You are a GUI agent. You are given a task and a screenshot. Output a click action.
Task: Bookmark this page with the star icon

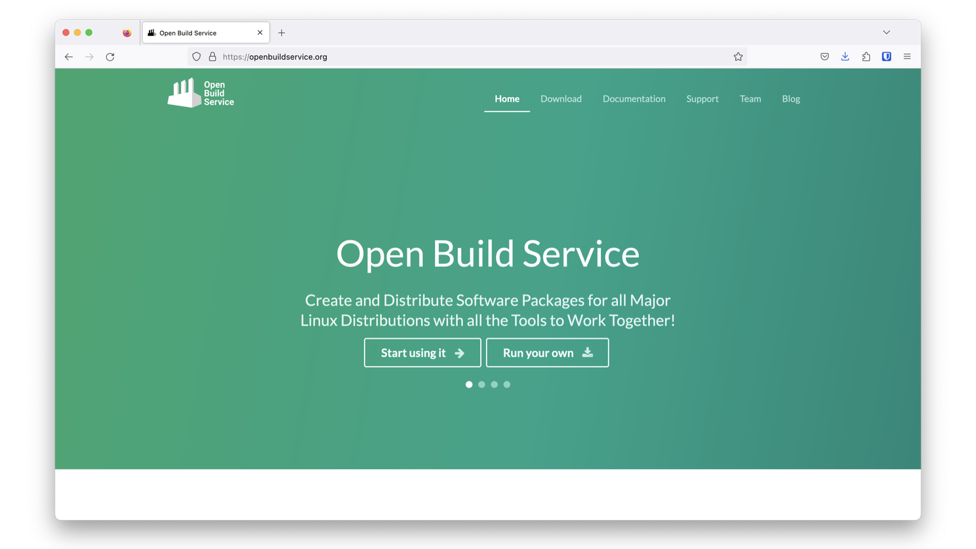click(x=738, y=57)
